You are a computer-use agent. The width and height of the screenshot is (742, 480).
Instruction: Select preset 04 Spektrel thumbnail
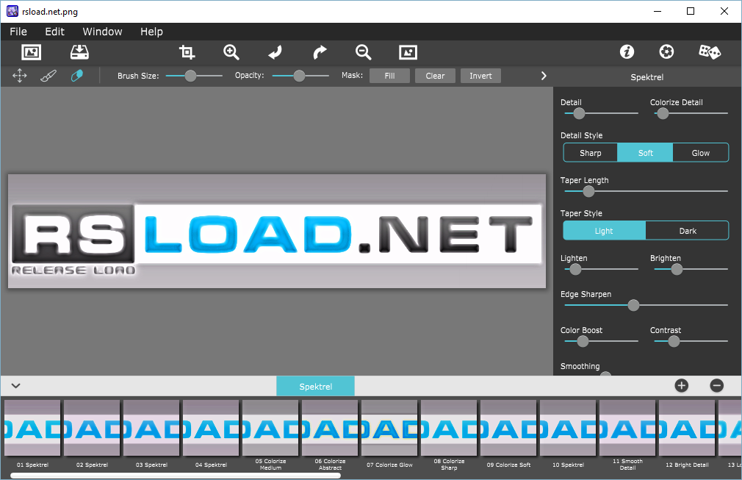click(211, 428)
